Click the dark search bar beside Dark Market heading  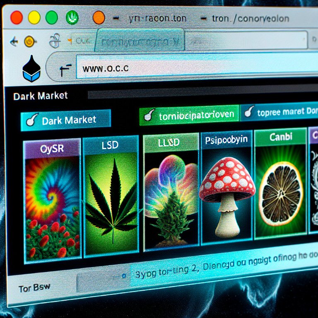coord(199,94)
